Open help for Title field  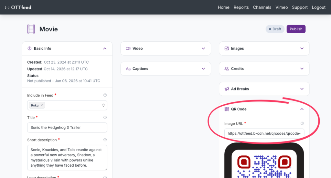pos(105,118)
